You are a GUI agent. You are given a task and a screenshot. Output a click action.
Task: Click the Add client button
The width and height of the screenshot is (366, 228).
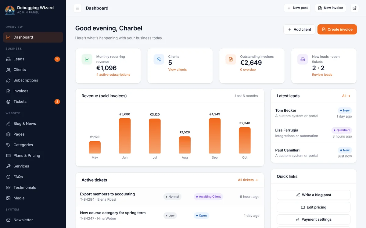click(x=299, y=29)
